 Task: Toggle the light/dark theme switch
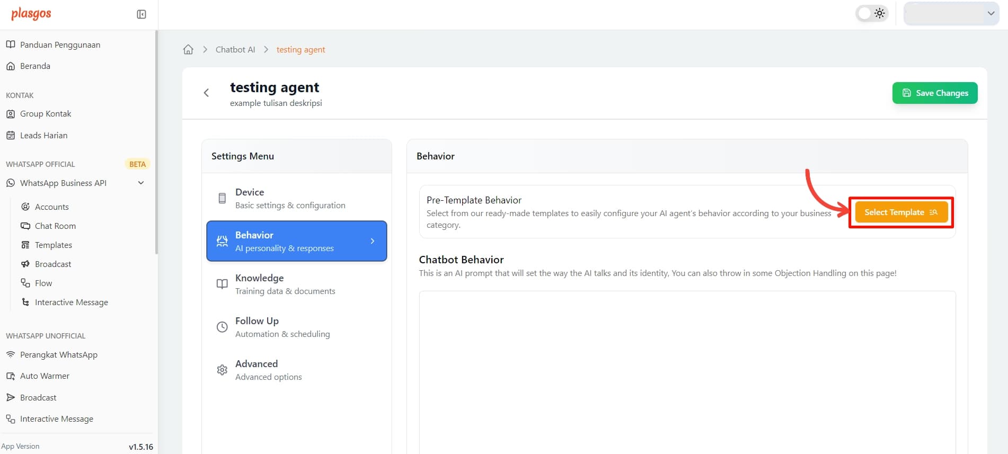872,13
